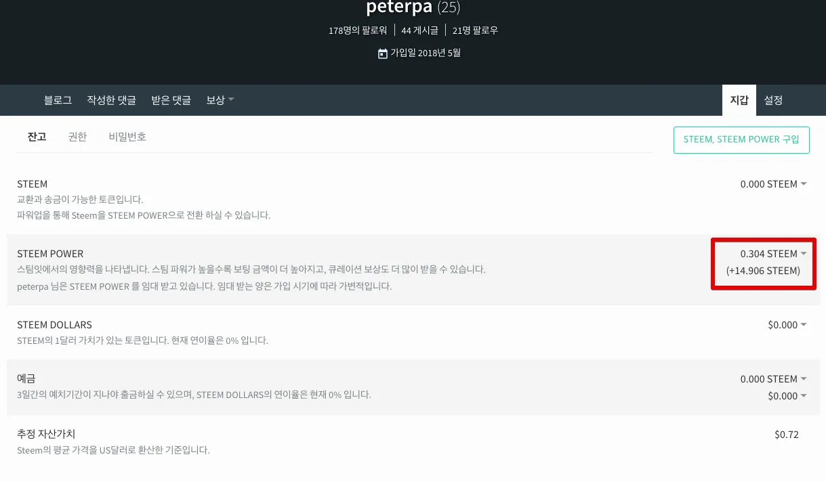Click the STEEM, STEEM POWER 구입 button

(x=741, y=140)
